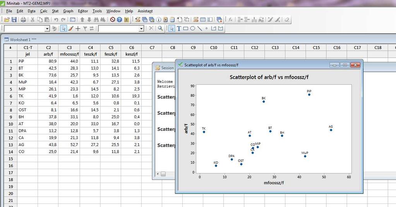Viewport: 396px width, 207px height.
Task: Click the Close All Graphs icon
Action: pos(219,20)
